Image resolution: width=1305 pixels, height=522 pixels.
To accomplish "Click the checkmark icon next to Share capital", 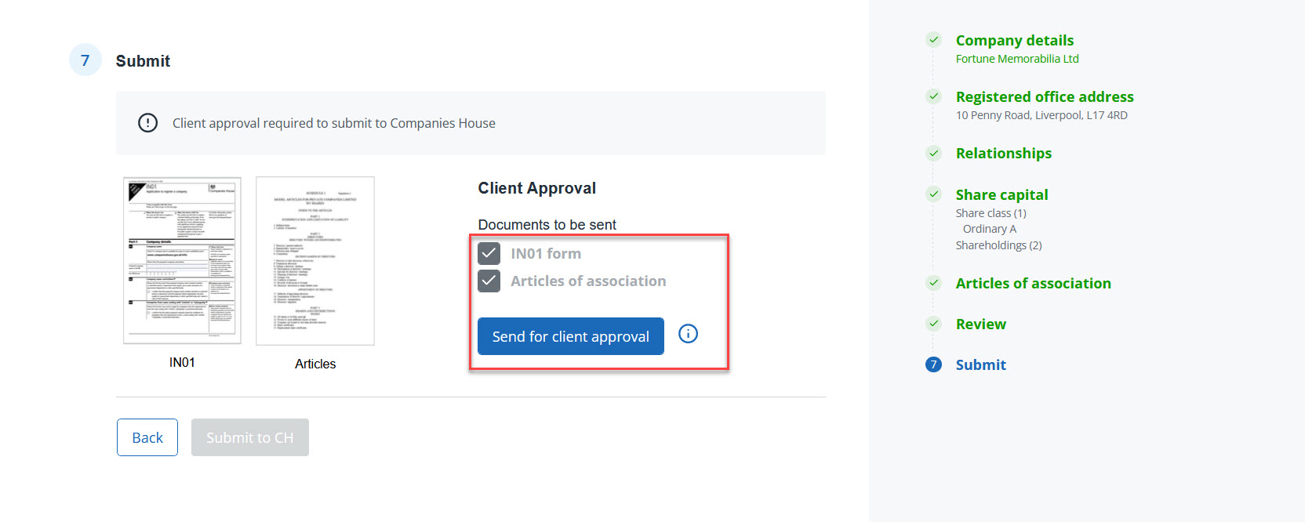I will coord(933,194).
